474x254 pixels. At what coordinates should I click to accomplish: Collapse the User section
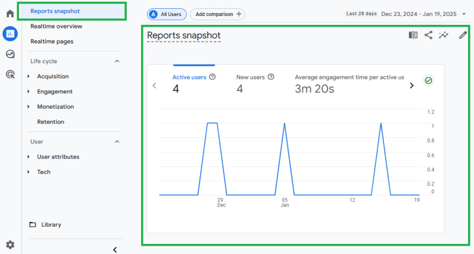click(x=117, y=142)
